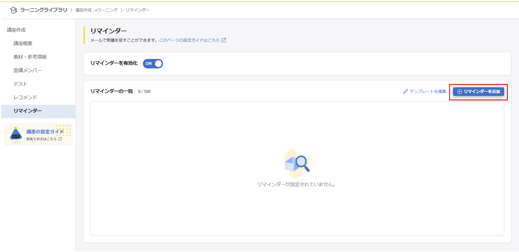The height and width of the screenshot is (252, 519).
Task: Click リマインダーが設定されていません message
Action: 296,184
